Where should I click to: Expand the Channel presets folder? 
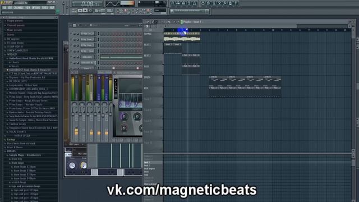16,25
